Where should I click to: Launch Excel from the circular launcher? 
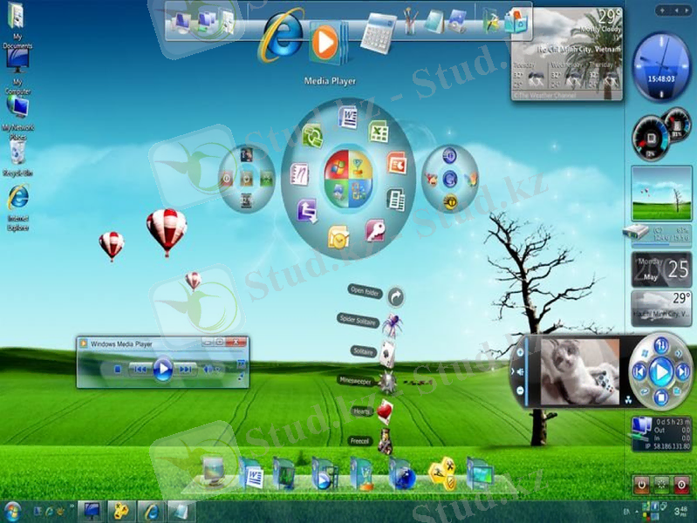[378, 132]
